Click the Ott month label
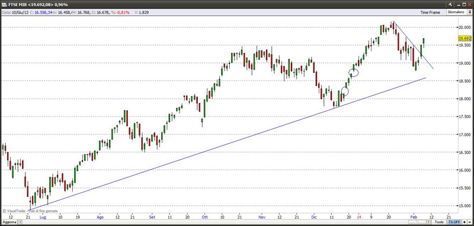Image resolution: width=474 pixels, height=226 pixels. tap(204, 217)
